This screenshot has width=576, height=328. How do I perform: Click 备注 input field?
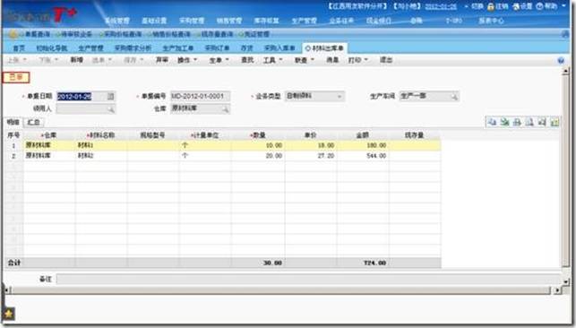(308, 279)
